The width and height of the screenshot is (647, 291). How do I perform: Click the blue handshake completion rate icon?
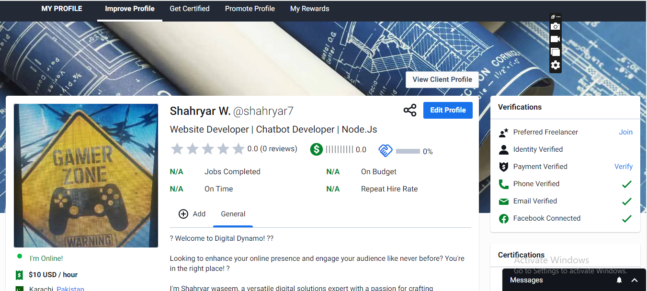(386, 151)
